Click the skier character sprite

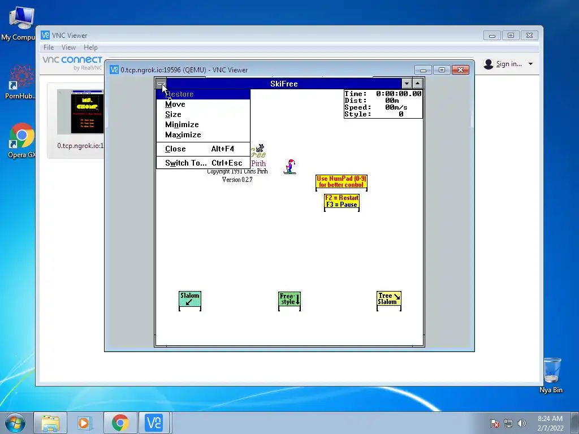coord(290,167)
